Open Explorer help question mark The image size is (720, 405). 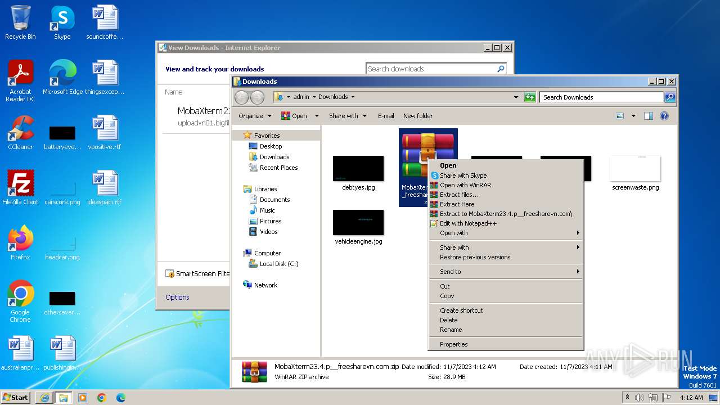[x=664, y=116]
